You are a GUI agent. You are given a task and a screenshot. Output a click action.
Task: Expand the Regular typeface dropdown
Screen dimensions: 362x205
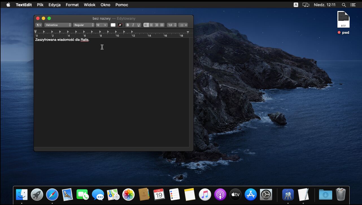click(84, 25)
